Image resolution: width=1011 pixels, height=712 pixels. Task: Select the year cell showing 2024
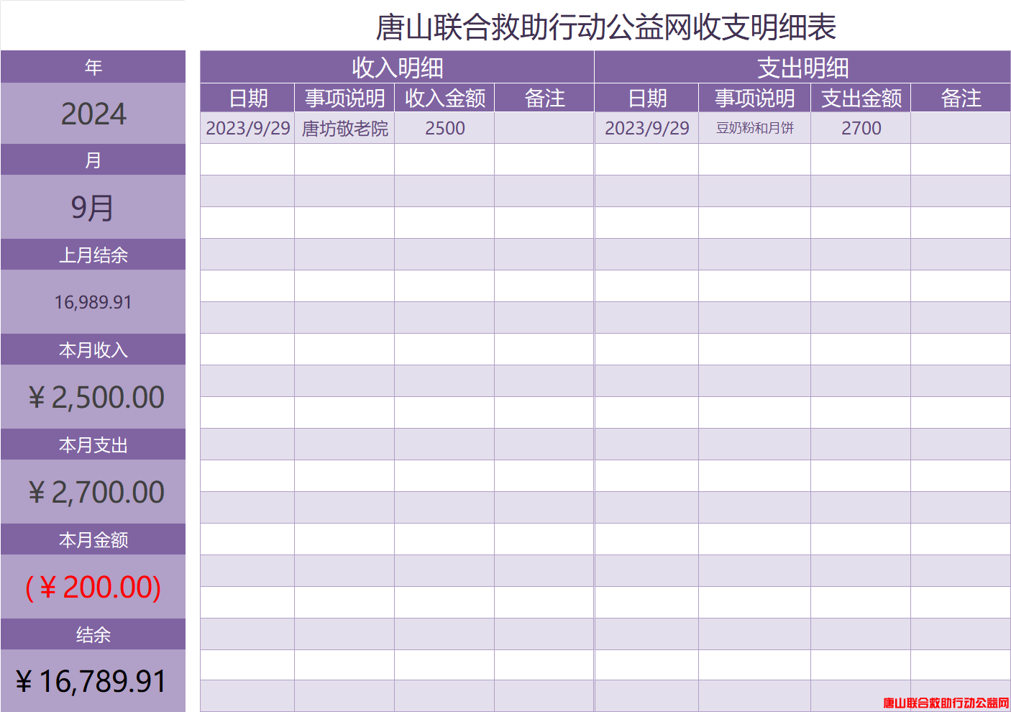tap(93, 114)
